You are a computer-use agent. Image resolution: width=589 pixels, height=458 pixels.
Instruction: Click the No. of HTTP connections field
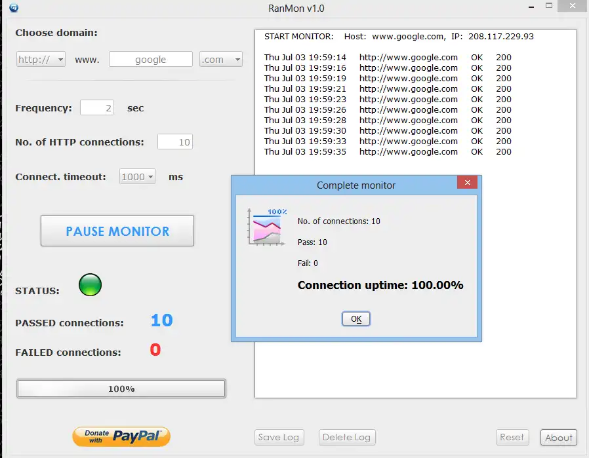[x=175, y=142]
